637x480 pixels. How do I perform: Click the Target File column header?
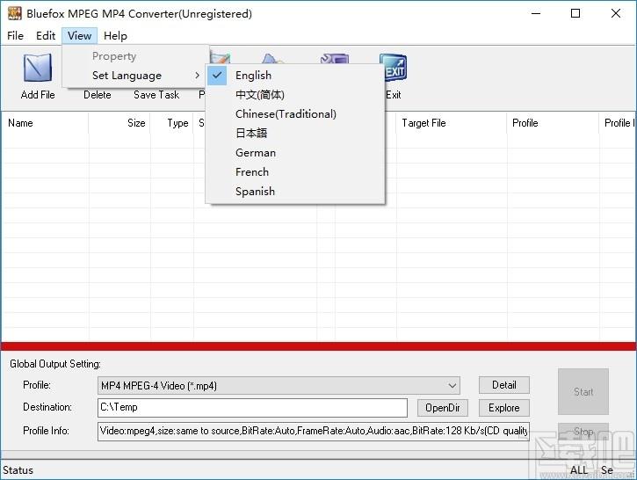pos(452,123)
